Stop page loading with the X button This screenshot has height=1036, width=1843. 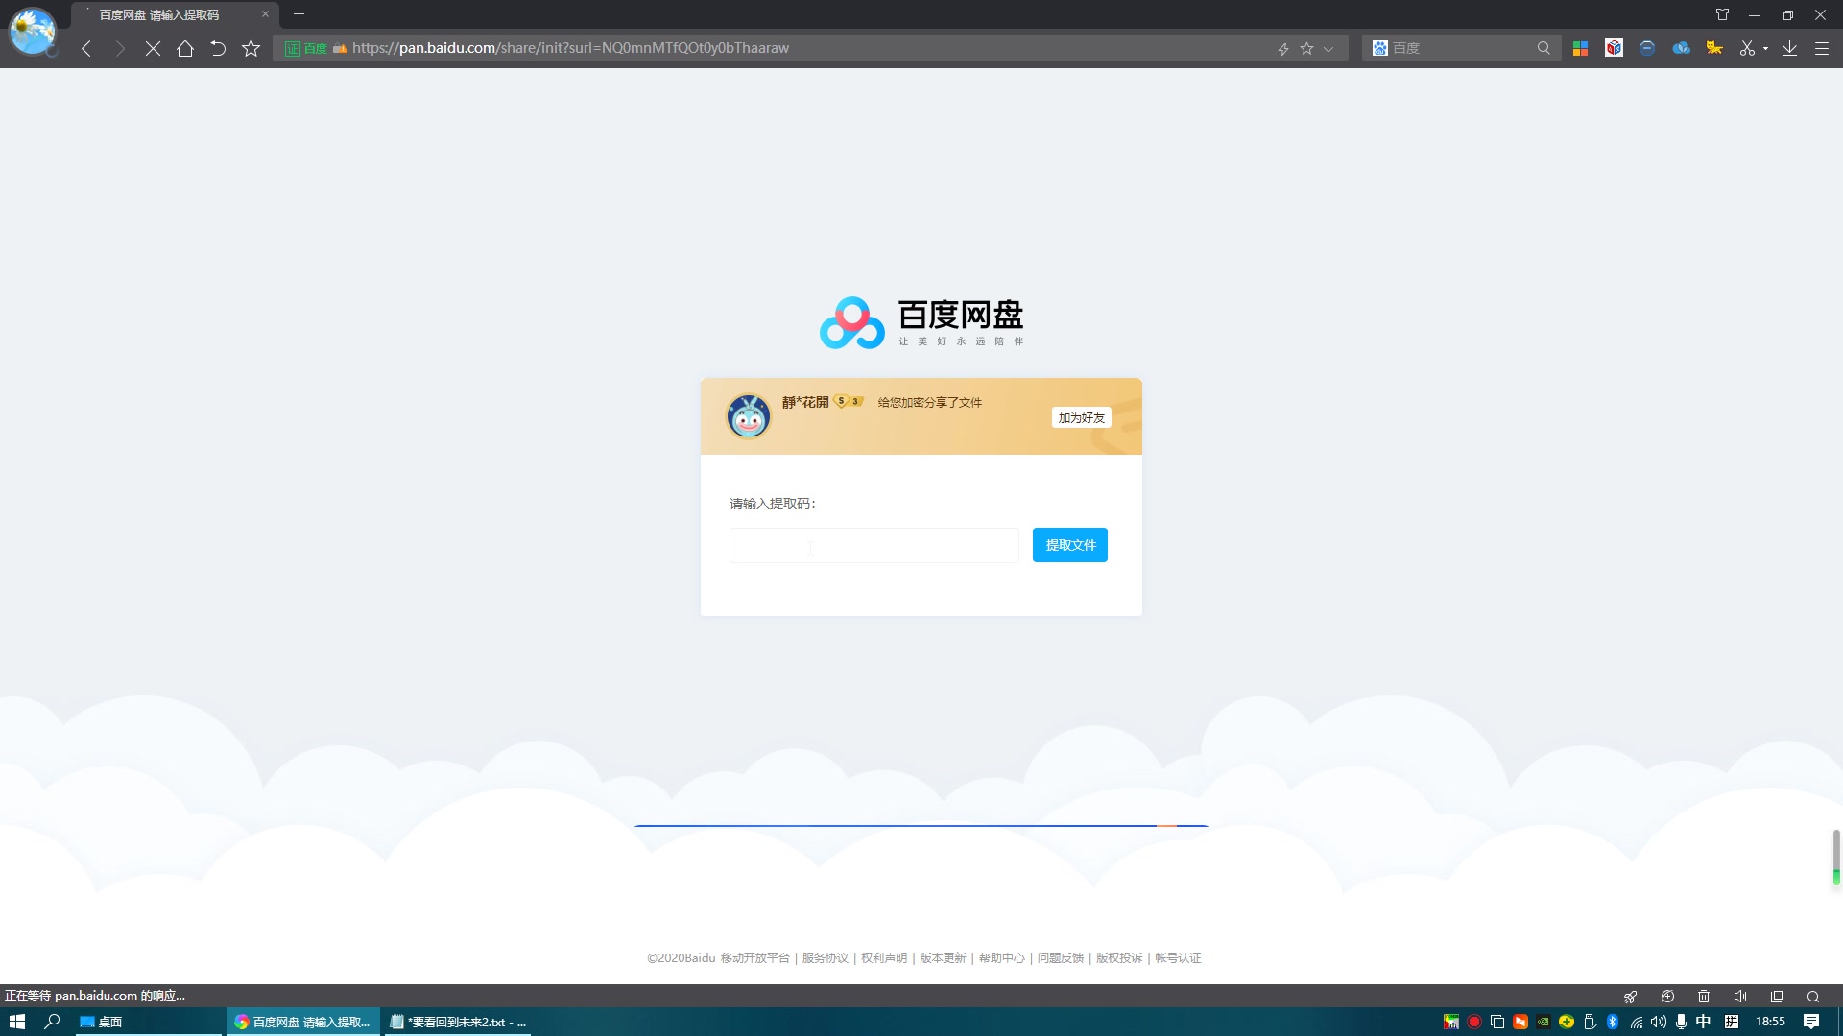(153, 48)
